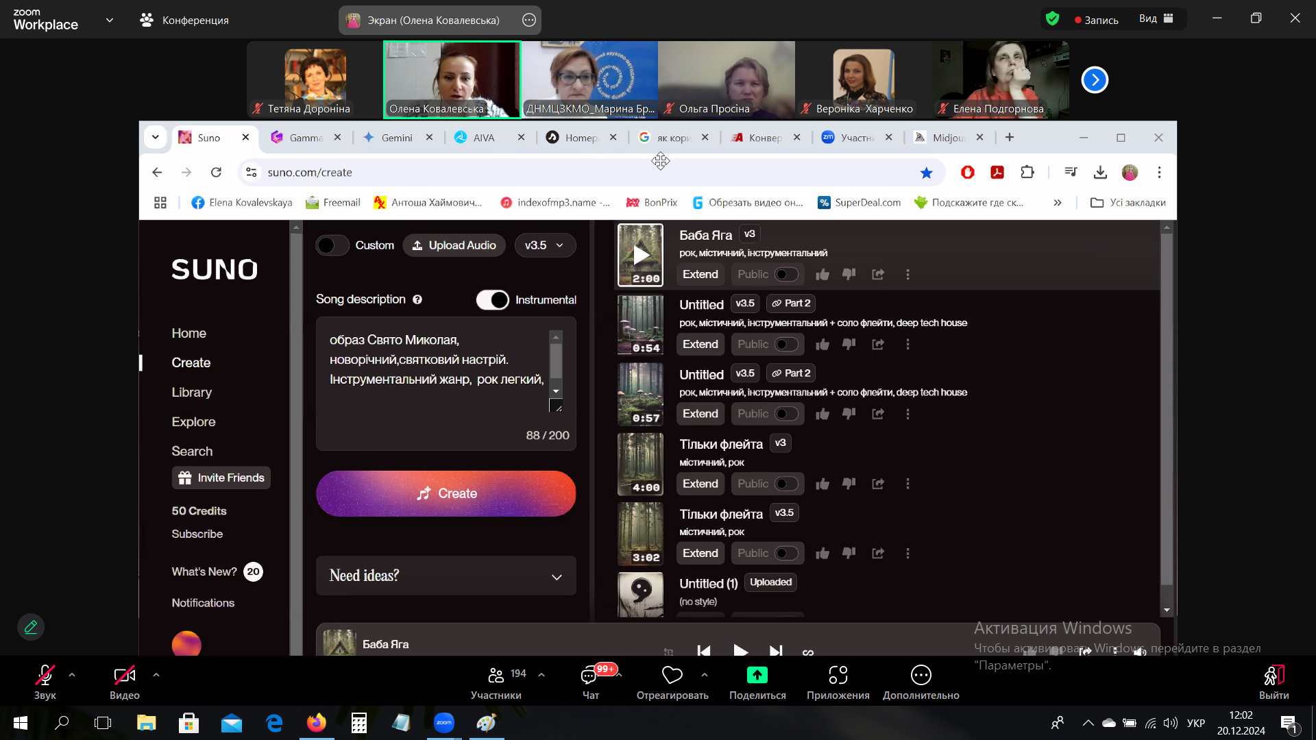Open Library in Suno sidebar

pos(191,393)
